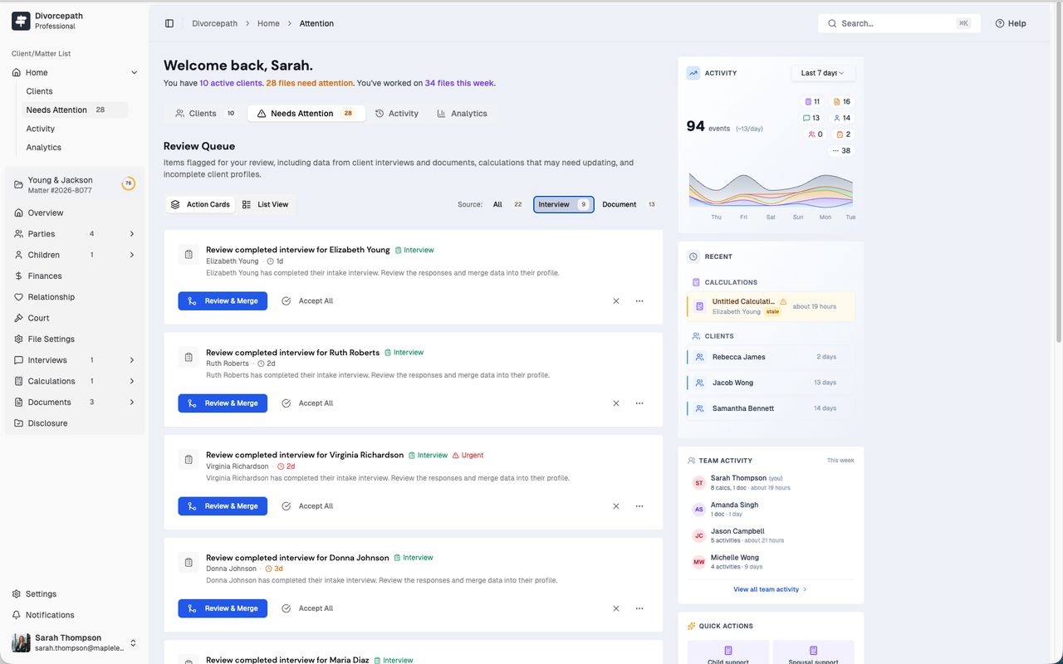Image resolution: width=1063 pixels, height=664 pixels.
Task: Select the Needs Attention tab above Review Queue
Action: point(306,114)
